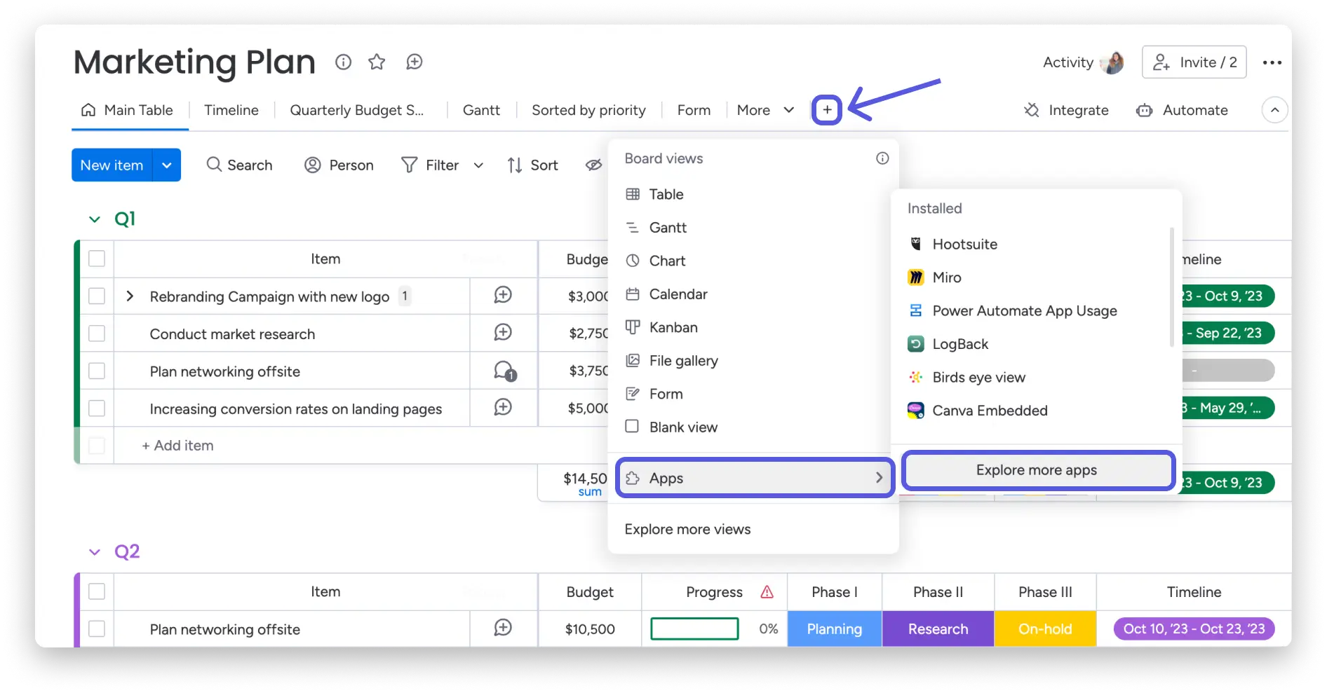Screen dimensions: 1327x693
Task: Collapse the Q2 group
Action: coord(95,552)
